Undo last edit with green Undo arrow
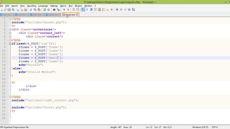The image size is (230, 129). point(45,10)
